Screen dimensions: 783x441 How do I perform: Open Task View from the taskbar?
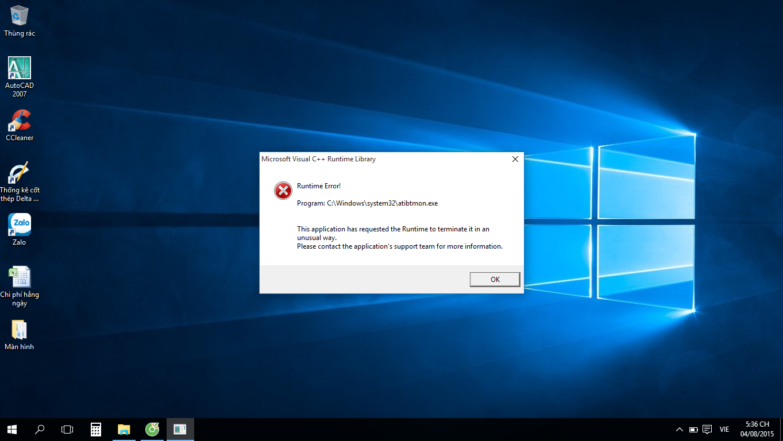click(67, 429)
